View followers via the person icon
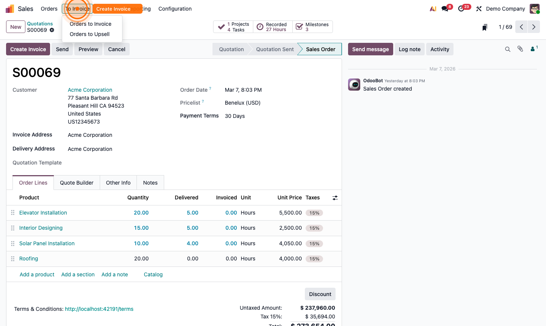This screenshot has width=546, height=326. tap(532, 49)
